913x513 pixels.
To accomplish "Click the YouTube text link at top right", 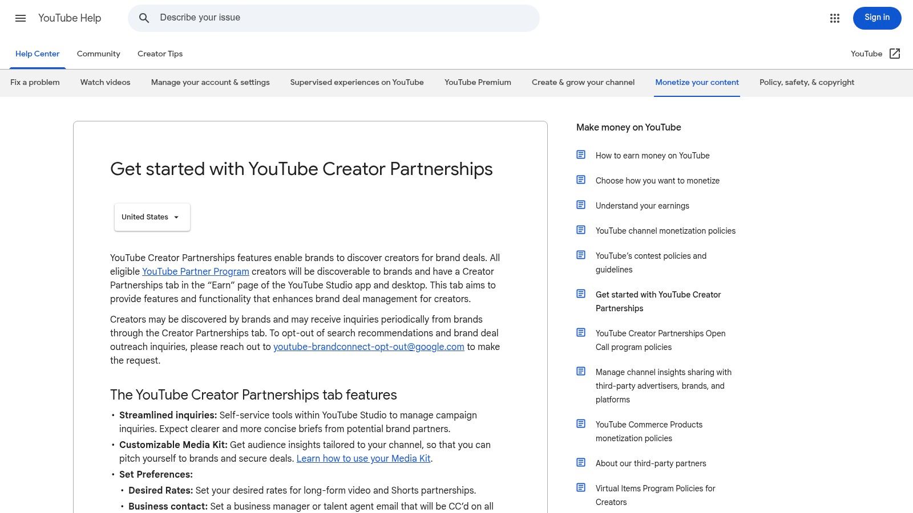I will (866, 54).
